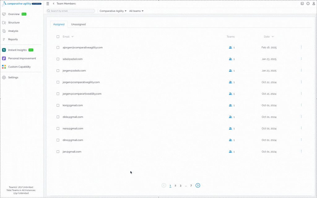The height and width of the screenshot is (198, 317).
Task: Open the three-dot menu for ajorgen@comparativeagility.com
Action: 301,47
